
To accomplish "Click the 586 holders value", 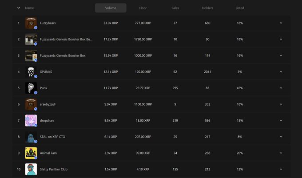I will [207, 120].
